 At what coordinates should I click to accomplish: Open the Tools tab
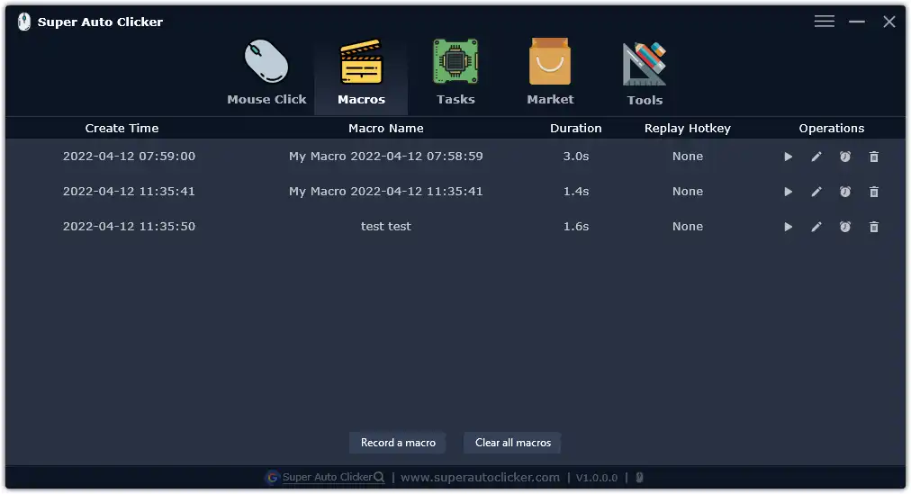click(x=645, y=73)
